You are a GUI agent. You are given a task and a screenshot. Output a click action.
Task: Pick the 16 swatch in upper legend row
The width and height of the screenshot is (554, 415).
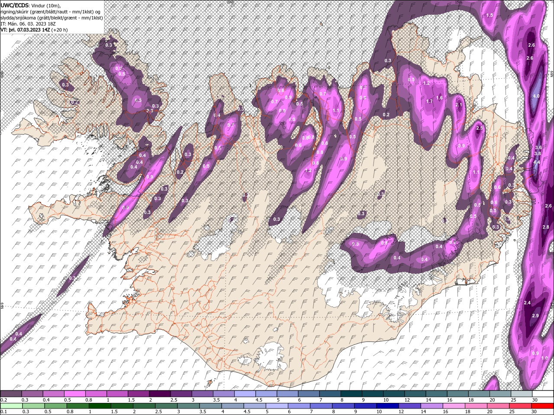tap(457, 394)
